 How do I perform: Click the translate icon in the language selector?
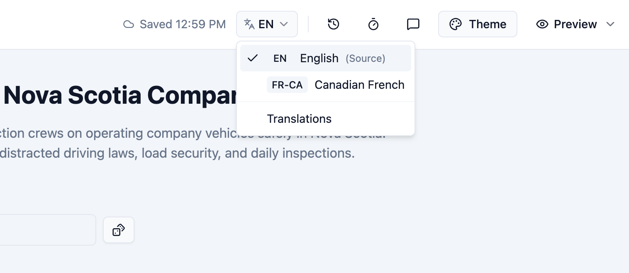[x=250, y=24]
